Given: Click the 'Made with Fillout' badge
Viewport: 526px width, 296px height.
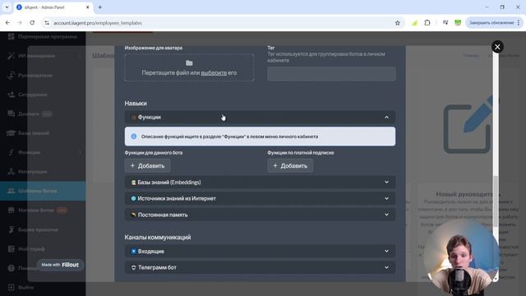Looking at the screenshot, I should tap(60, 265).
